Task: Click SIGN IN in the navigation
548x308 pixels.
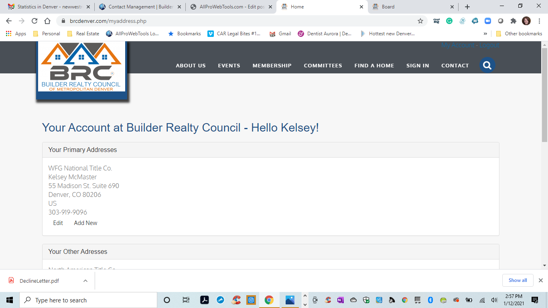Action: click(x=418, y=65)
